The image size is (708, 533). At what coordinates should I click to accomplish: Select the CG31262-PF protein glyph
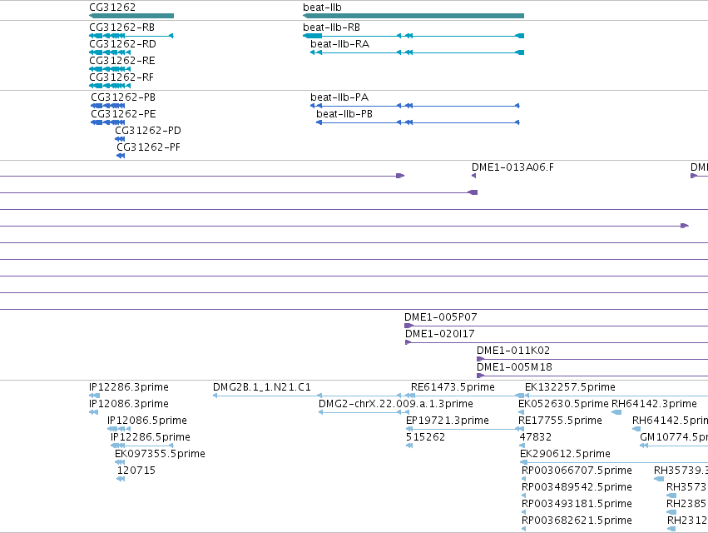(x=121, y=156)
